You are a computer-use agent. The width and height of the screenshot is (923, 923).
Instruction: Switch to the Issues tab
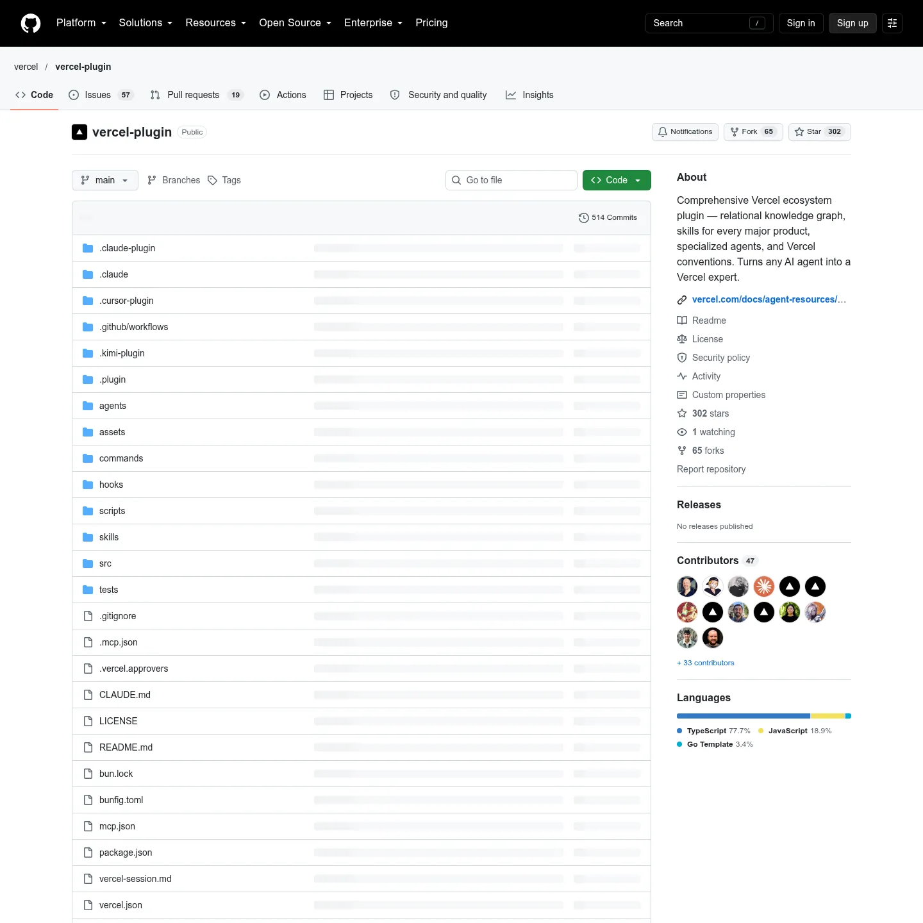[101, 95]
